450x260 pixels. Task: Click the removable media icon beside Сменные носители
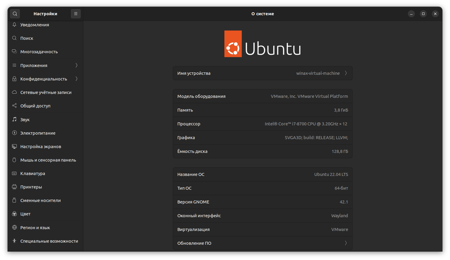coord(14,200)
